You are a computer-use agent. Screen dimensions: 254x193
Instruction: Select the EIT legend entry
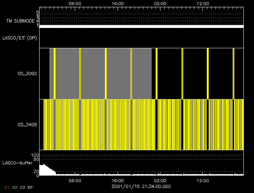pyautogui.click(x=30, y=187)
